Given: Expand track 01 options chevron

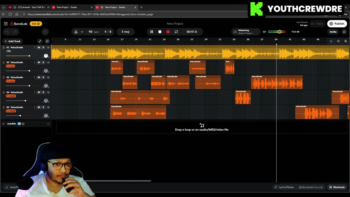Looking at the screenshot, I should click(x=48, y=48).
